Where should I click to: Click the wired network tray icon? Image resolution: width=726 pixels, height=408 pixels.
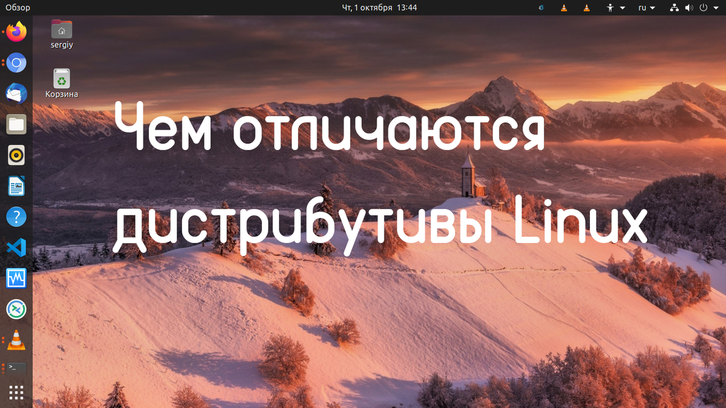[675, 8]
